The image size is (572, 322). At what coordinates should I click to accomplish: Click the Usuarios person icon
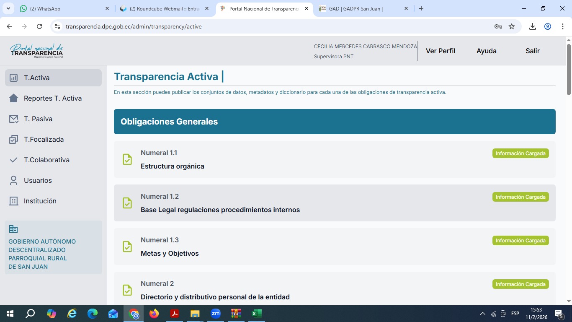pyautogui.click(x=14, y=181)
